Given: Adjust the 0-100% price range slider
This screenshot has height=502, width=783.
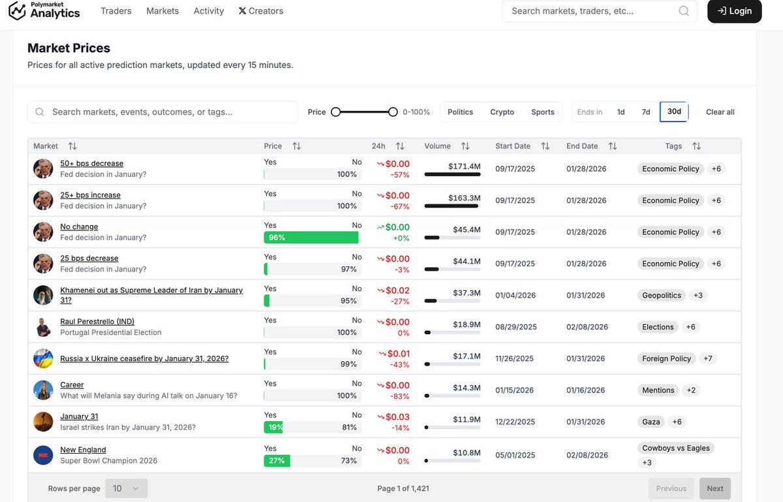Looking at the screenshot, I should [364, 112].
